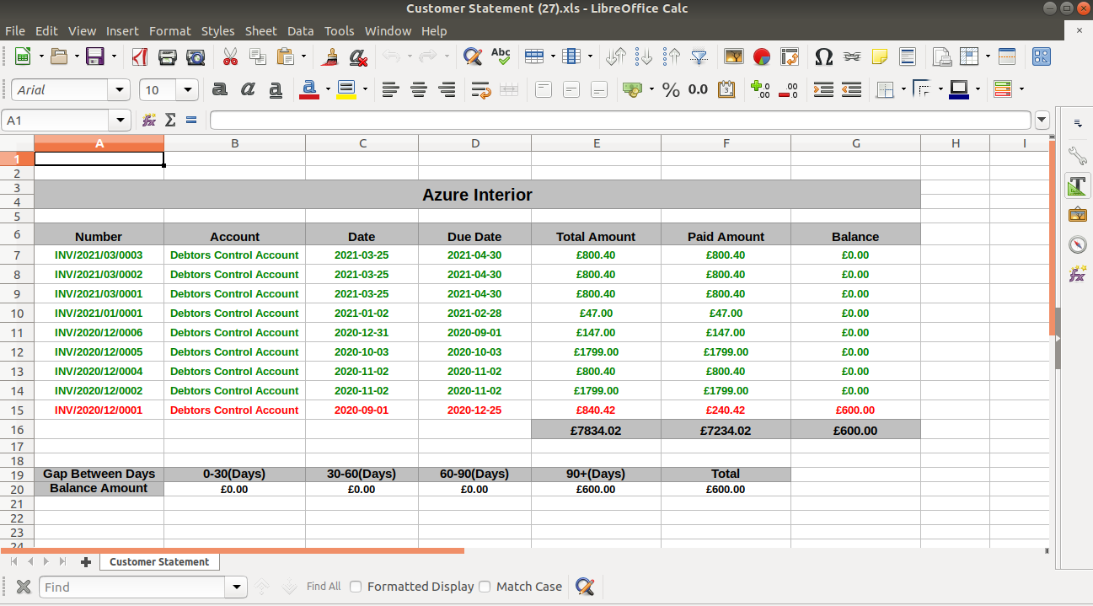Close the Find toolbar
Screen dimensions: 1093x606
[x=24, y=587]
